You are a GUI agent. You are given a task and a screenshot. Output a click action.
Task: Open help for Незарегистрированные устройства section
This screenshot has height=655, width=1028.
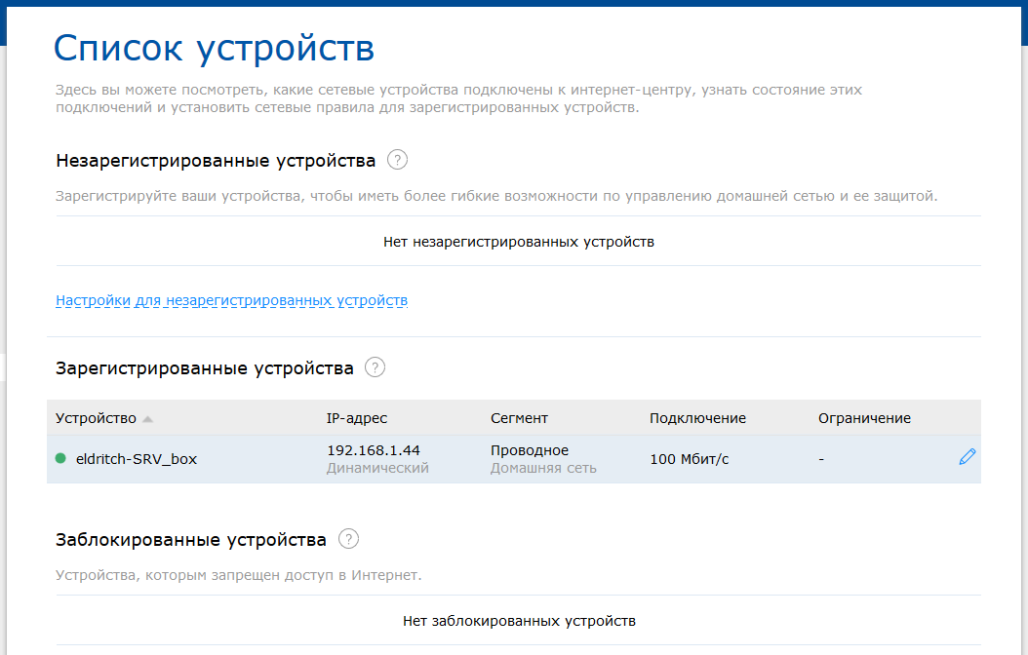click(397, 160)
